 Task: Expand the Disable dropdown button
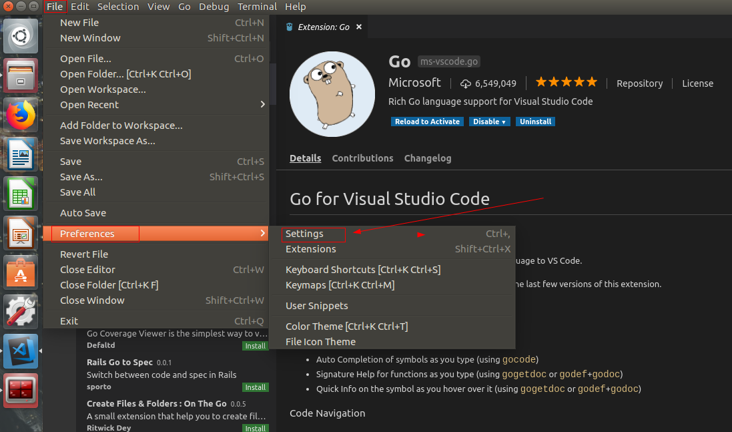click(x=489, y=122)
